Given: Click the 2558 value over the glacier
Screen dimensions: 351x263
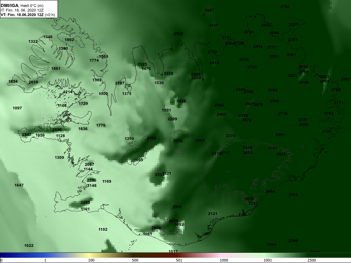Looking at the screenshot, I should pyautogui.click(x=151, y=138).
